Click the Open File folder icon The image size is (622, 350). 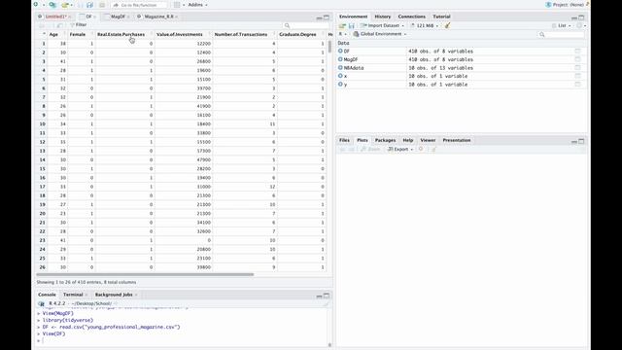pos(65,5)
